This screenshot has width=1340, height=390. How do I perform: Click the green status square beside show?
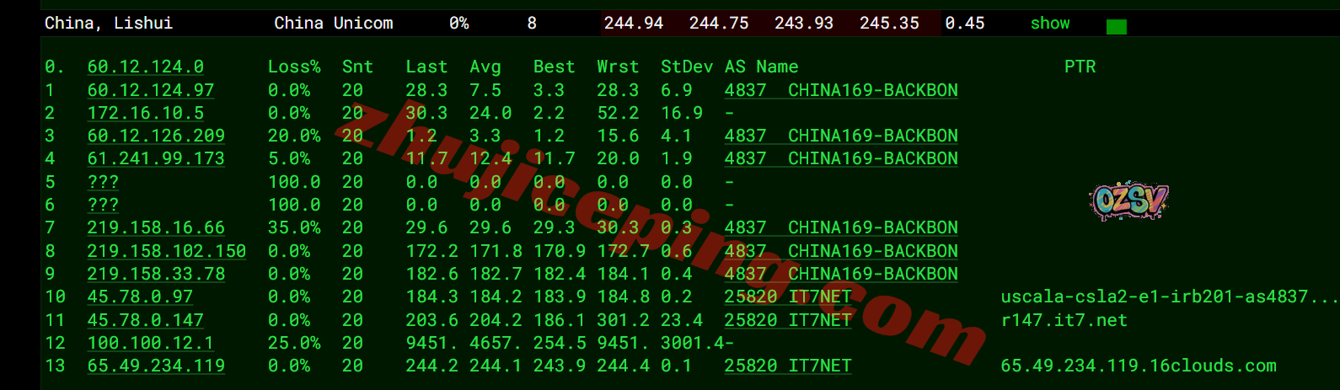tap(1116, 27)
